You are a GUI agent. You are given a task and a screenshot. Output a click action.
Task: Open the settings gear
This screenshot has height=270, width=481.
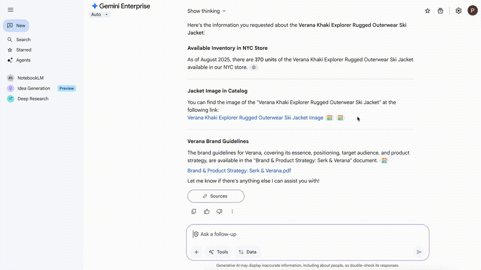(458, 11)
